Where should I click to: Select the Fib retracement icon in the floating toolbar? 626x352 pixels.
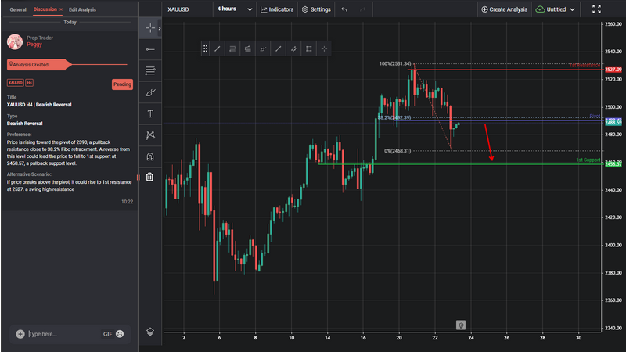(232, 48)
